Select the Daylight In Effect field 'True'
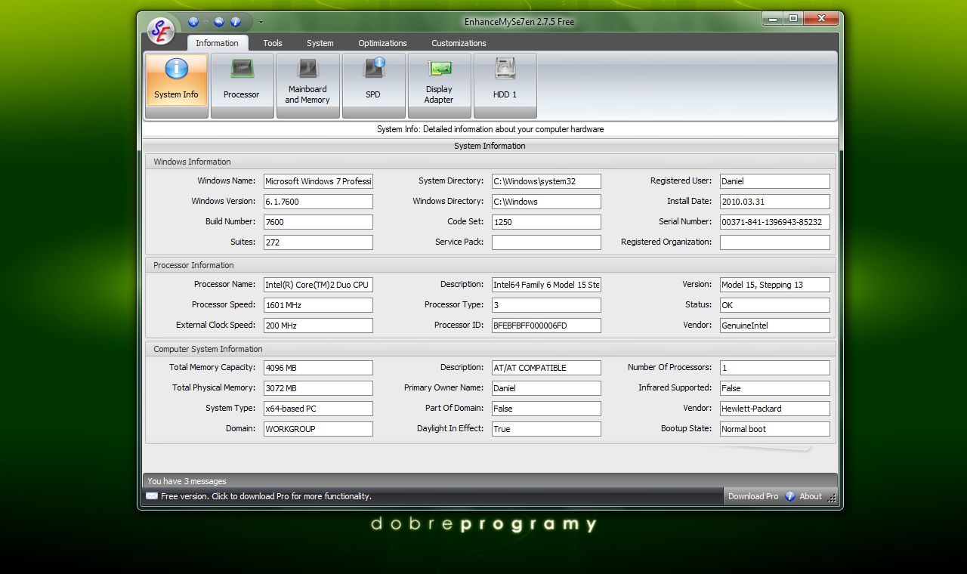This screenshot has width=967, height=574. pyautogui.click(x=546, y=429)
